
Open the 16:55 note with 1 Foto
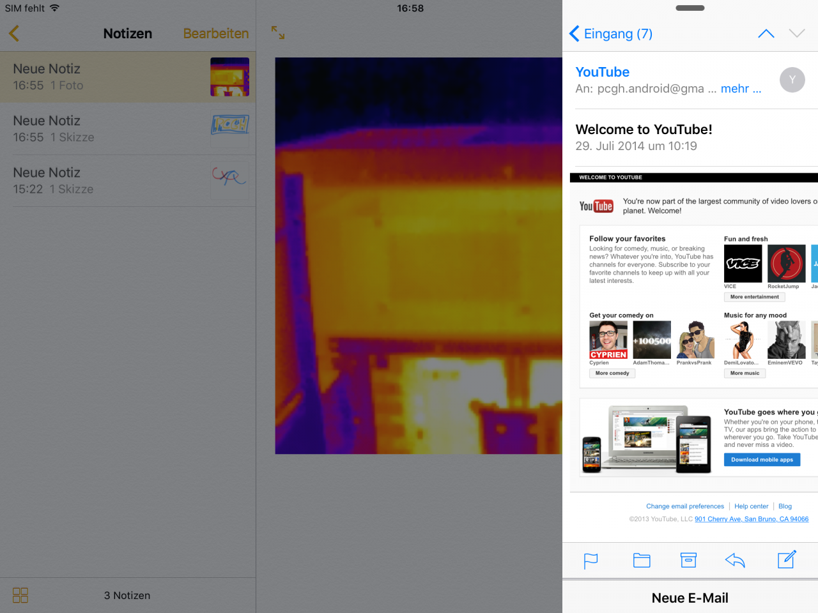coord(128,77)
